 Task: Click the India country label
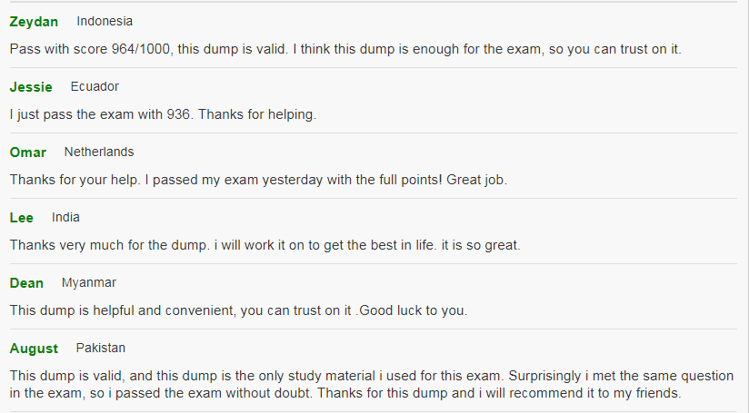click(x=65, y=217)
